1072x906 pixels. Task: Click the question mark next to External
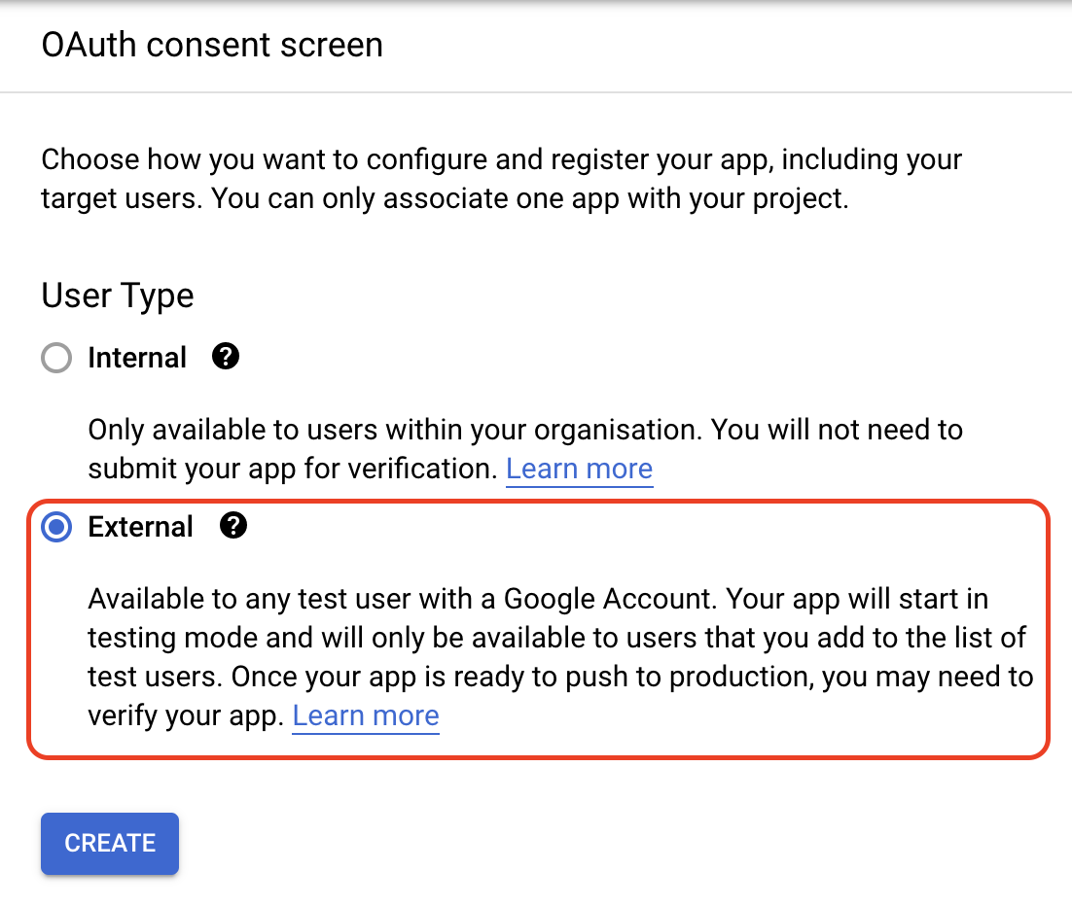click(233, 527)
